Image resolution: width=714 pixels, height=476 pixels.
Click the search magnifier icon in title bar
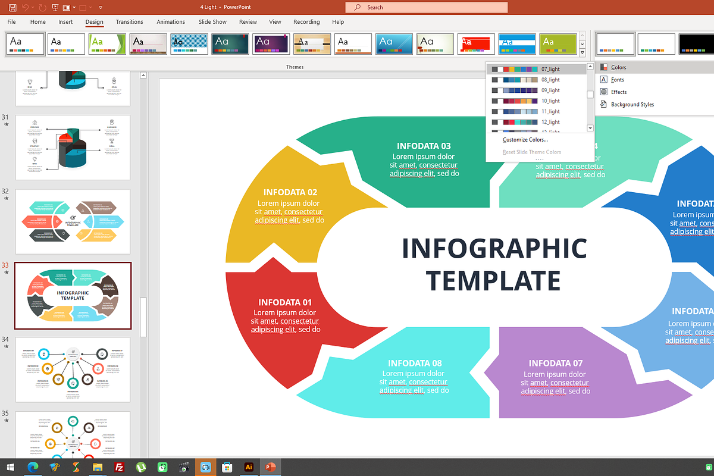click(358, 8)
